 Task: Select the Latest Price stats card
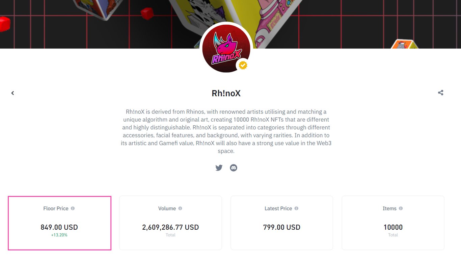click(282, 223)
